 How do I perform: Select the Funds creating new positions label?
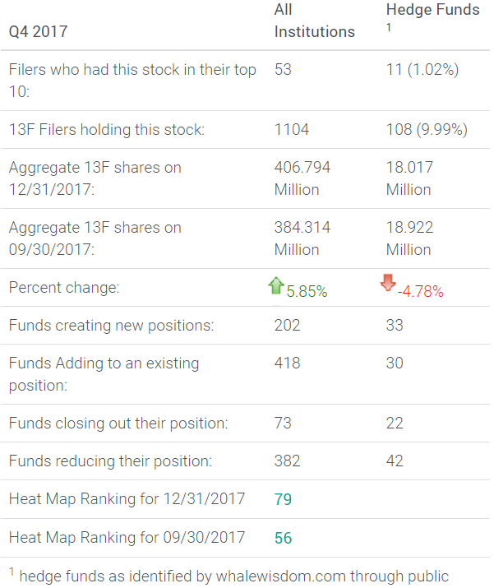coord(111,325)
